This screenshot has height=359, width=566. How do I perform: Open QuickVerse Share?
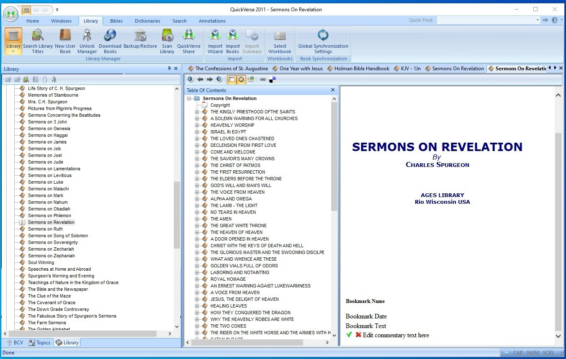[x=189, y=41]
